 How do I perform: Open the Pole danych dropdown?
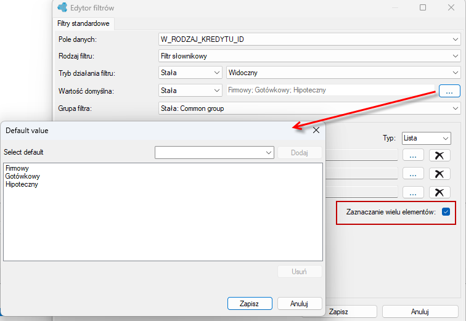[x=309, y=39]
